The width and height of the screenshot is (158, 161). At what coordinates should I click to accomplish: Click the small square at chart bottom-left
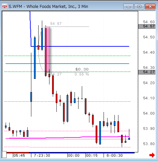pyautogui.click(x=4, y=154)
